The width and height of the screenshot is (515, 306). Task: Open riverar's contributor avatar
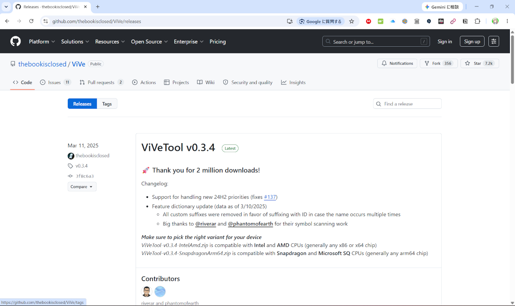(147, 291)
